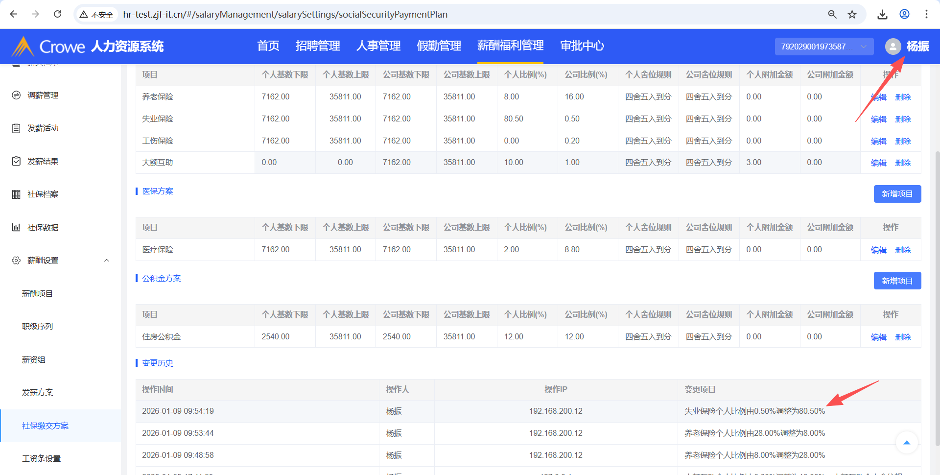Click the browser address bar URL
940x475 pixels.
click(x=285, y=14)
